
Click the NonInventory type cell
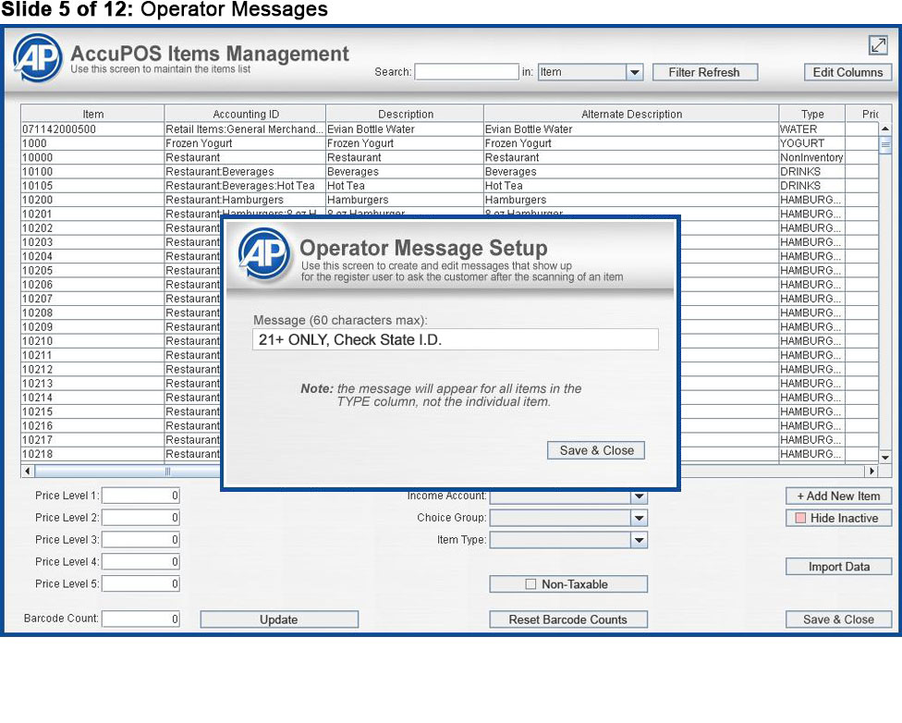(x=812, y=157)
